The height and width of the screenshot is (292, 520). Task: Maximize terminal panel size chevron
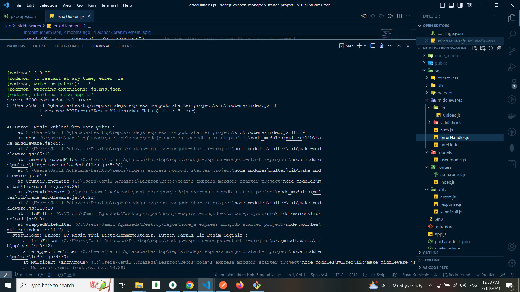pos(399,46)
